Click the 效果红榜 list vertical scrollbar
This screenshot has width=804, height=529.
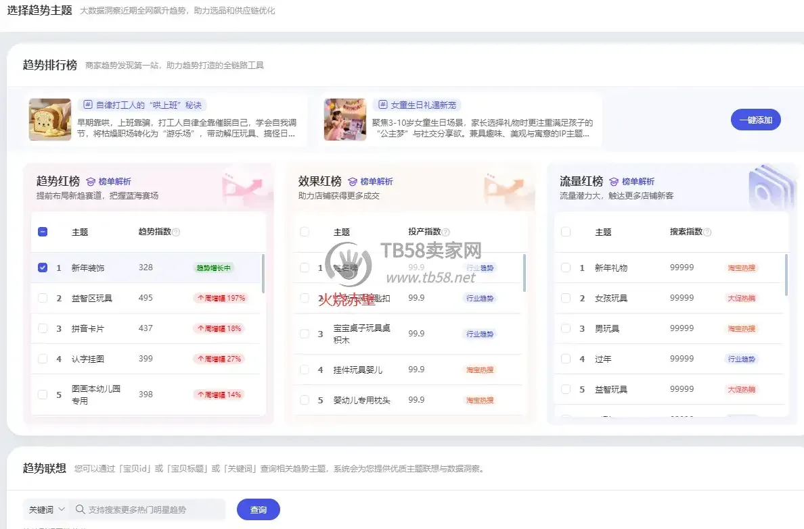(524, 273)
